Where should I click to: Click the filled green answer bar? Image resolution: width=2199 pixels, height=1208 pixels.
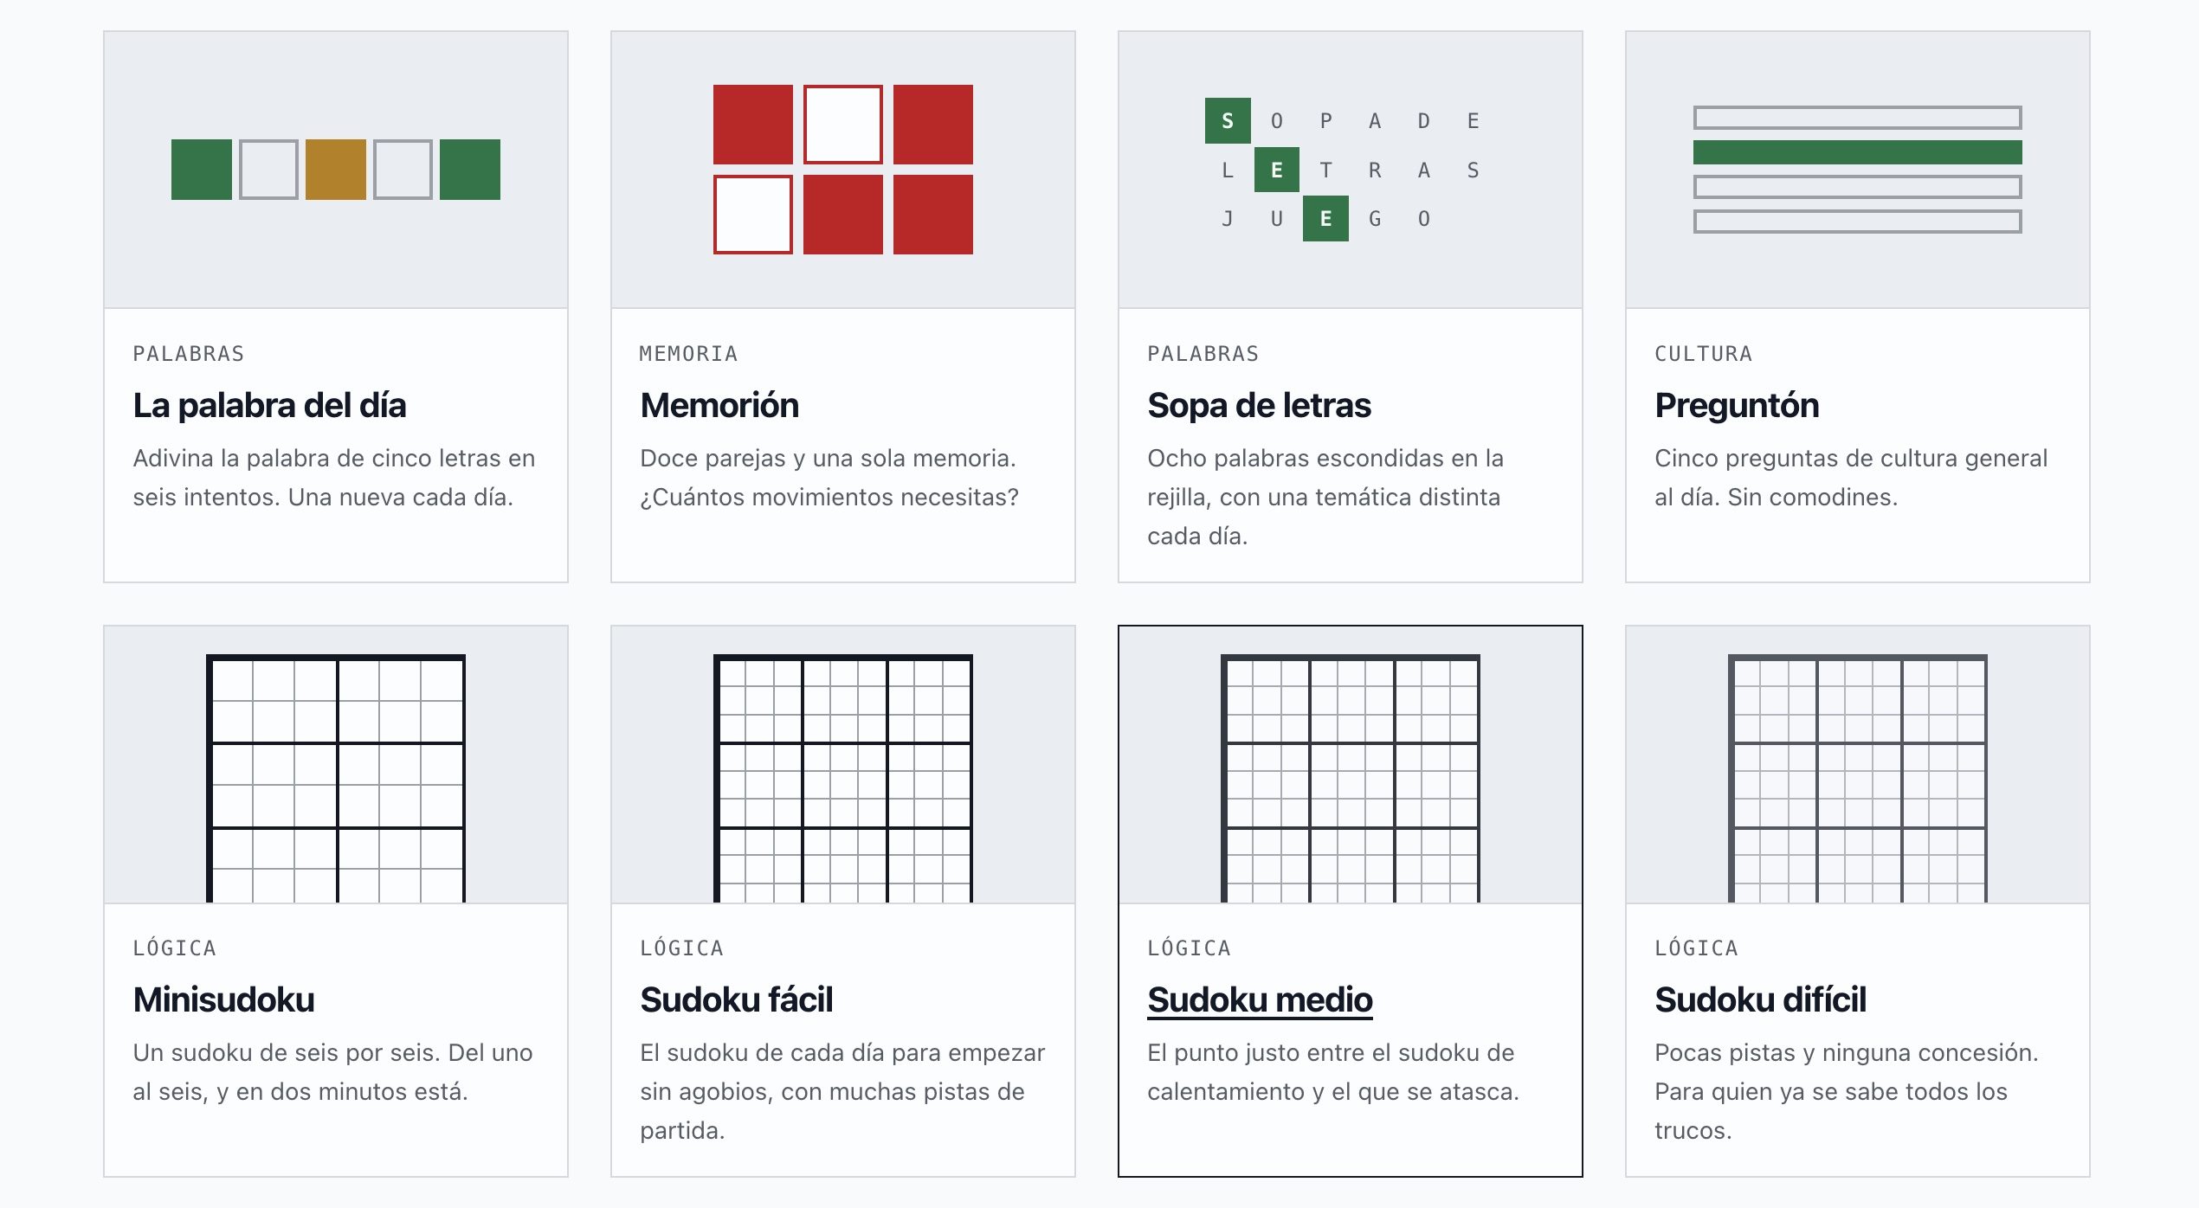(x=1858, y=152)
